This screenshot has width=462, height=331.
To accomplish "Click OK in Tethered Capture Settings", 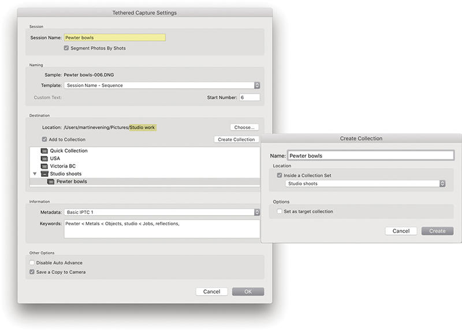I will [248, 292].
